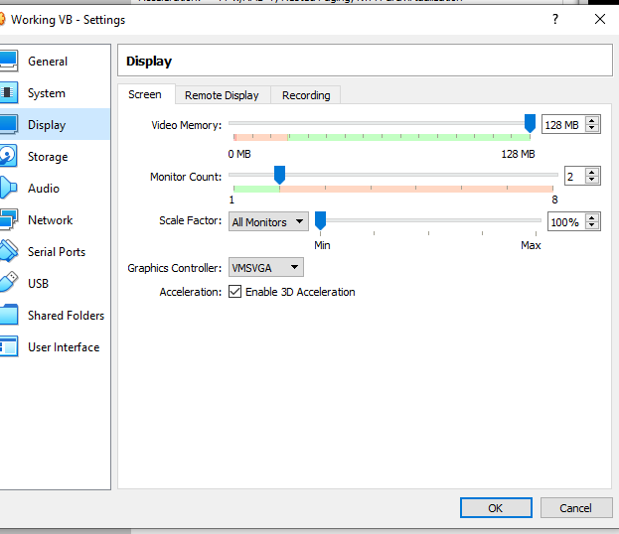Screen dimensions: 619x534
Task: Decrease Monitor Count with down arrow
Action: (592, 180)
